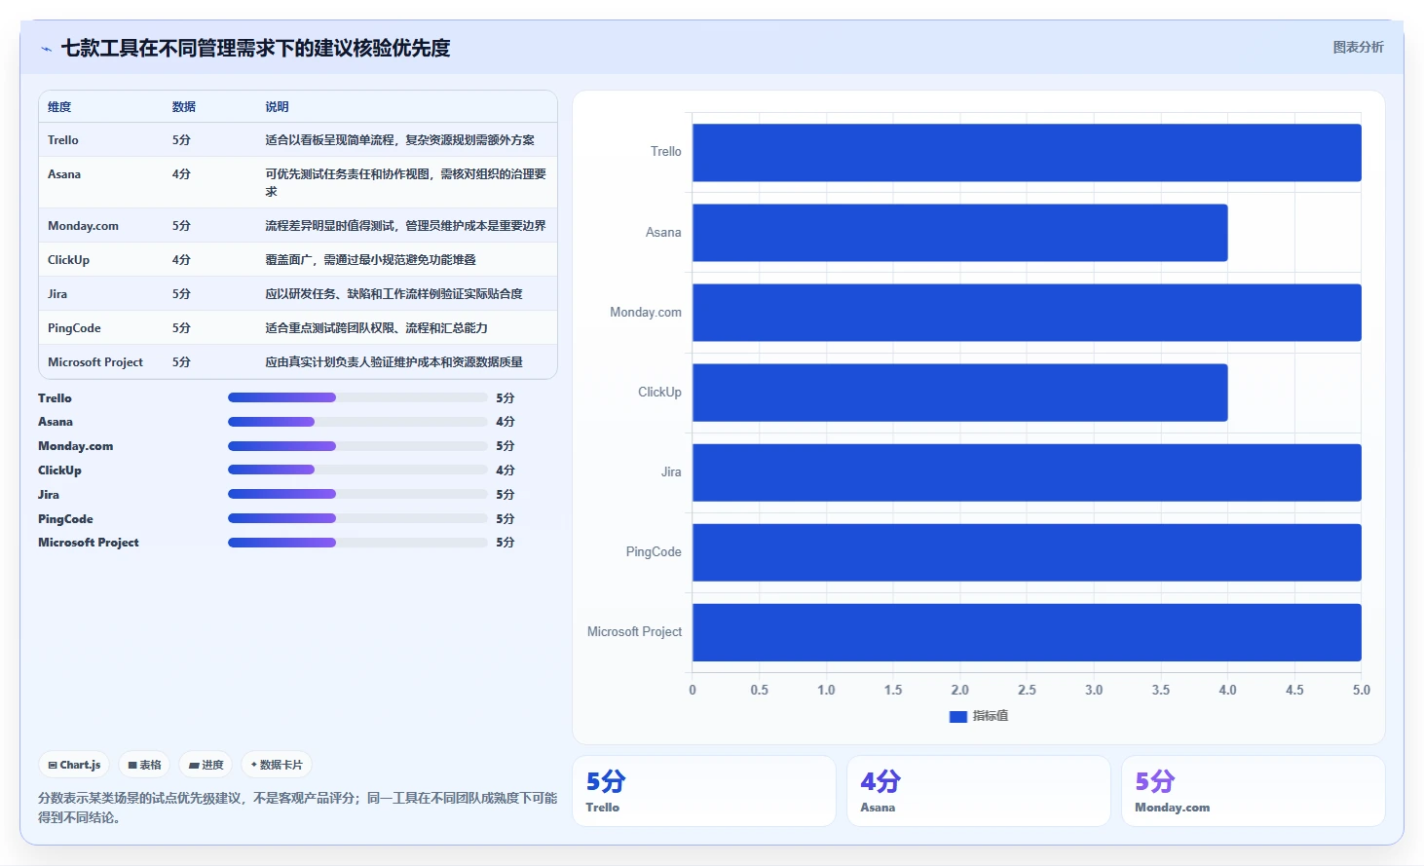Click the Microsoft Project axis label on the chart
The image size is (1424, 866).
point(634,632)
